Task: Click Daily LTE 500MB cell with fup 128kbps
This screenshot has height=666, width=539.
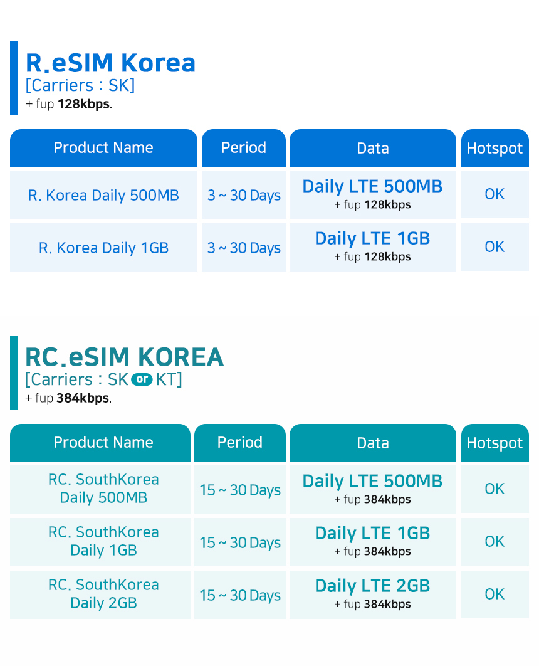Action: (x=372, y=194)
